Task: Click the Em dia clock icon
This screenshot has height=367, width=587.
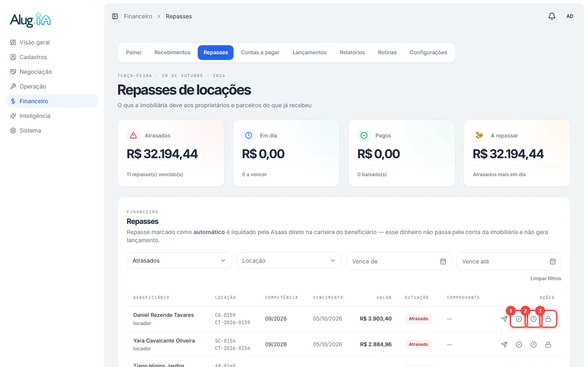Action: point(249,135)
